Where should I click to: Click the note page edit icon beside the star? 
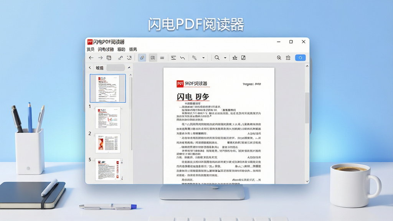[x=243, y=58]
